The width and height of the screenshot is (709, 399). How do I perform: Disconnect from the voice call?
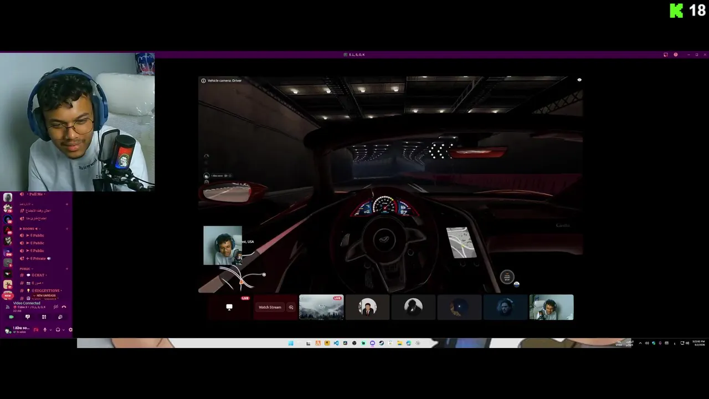(64, 306)
